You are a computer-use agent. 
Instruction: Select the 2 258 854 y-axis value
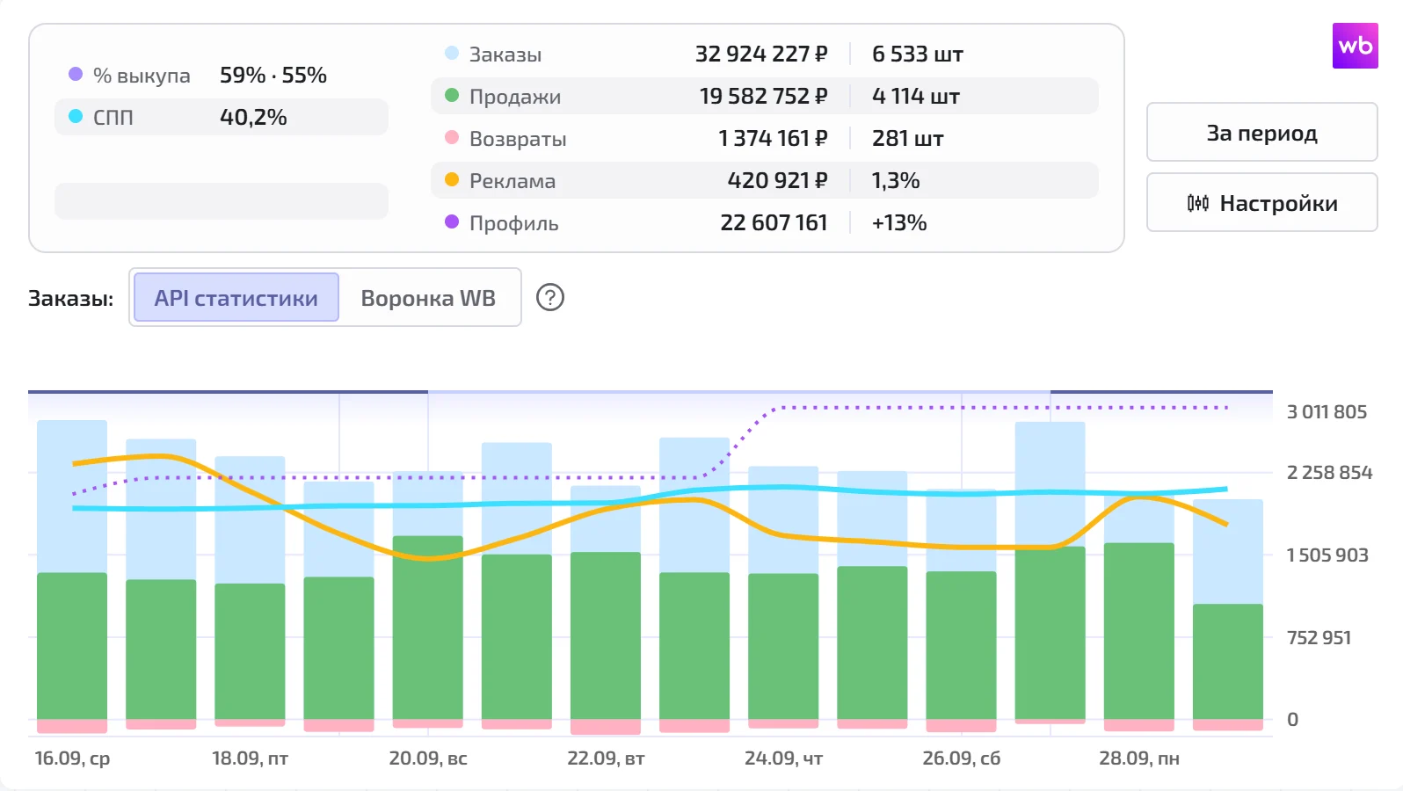pos(1329,472)
